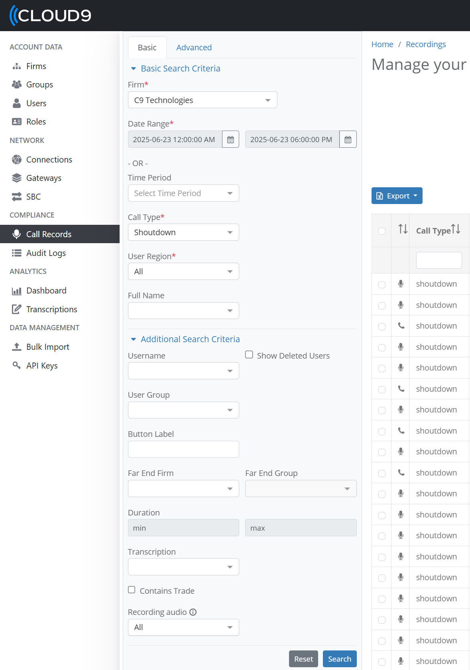
Task: Switch to the Advanced tab
Action: (194, 48)
